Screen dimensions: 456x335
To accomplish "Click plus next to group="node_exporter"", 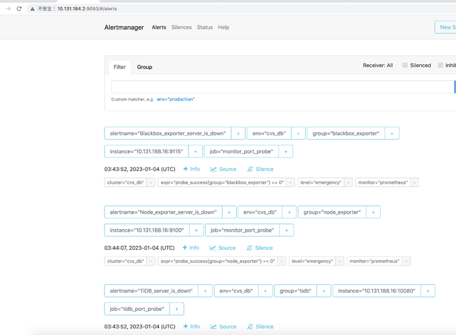I will 373,212.
